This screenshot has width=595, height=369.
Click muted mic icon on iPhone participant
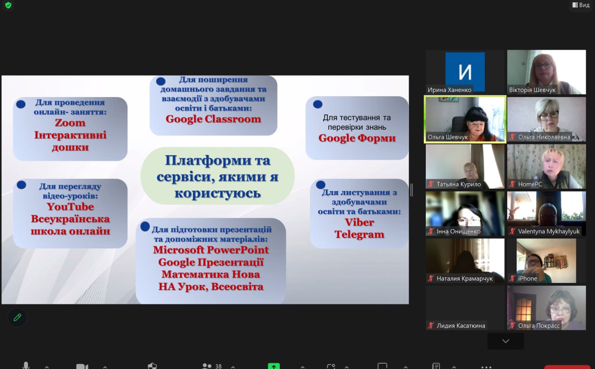[x=513, y=278]
